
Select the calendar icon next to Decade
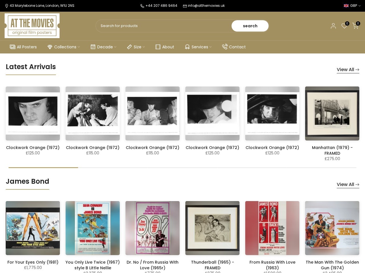point(93,47)
